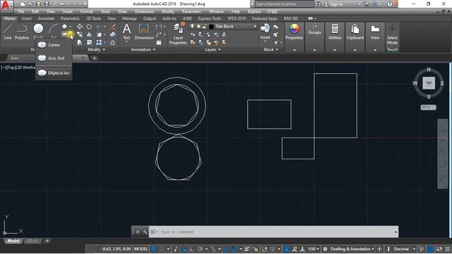Open the File menu
The height and width of the screenshot is (254, 452).
pyautogui.click(x=21, y=11)
